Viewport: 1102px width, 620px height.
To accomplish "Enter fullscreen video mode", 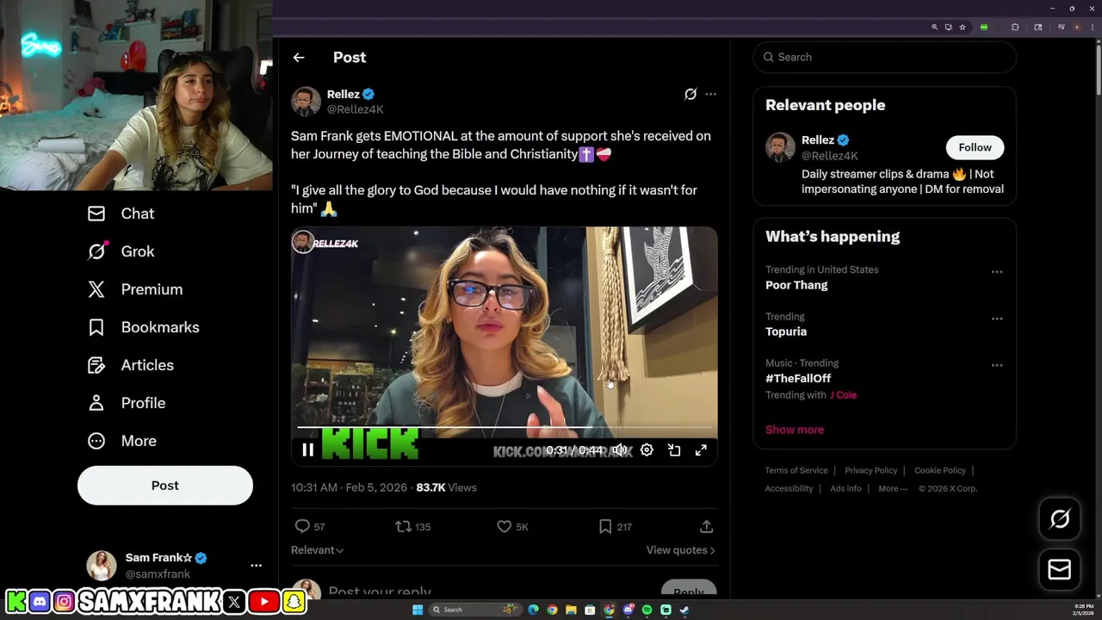I will click(x=701, y=450).
